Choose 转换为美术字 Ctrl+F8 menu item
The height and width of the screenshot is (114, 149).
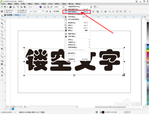[x=77, y=9]
